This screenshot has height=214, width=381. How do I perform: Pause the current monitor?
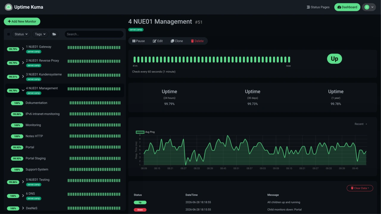[x=139, y=41]
